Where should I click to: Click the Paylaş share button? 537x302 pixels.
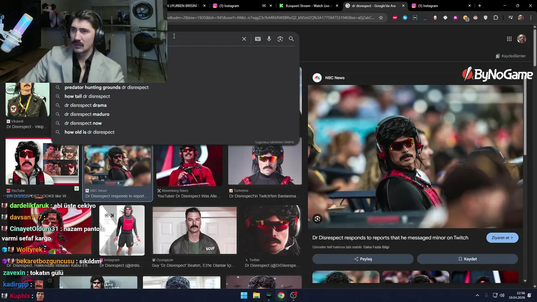pyautogui.click(x=363, y=259)
